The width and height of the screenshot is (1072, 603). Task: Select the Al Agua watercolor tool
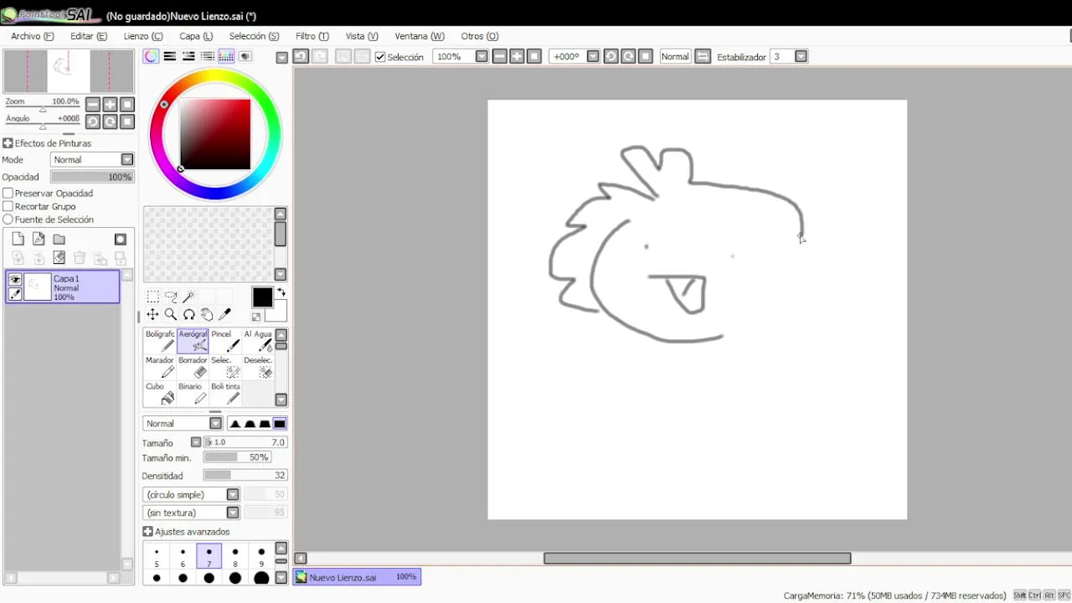tap(258, 341)
